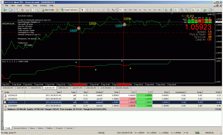Switch to USDCHF,M1 chart tab
The height and width of the screenshot is (135, 223).
(x=36, y=88)
